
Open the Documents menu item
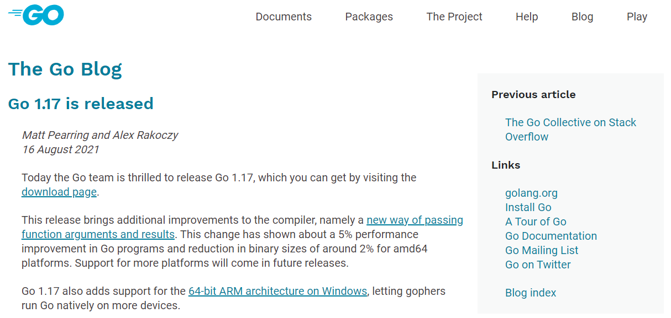click(x=284, y=17)
